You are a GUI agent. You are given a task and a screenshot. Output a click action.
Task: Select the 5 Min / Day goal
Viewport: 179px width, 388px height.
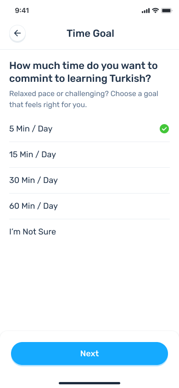click(89, 129)
